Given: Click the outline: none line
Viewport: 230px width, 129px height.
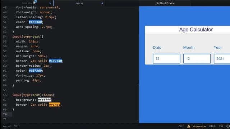Looking at the screenshot, I should coord(29,51).
